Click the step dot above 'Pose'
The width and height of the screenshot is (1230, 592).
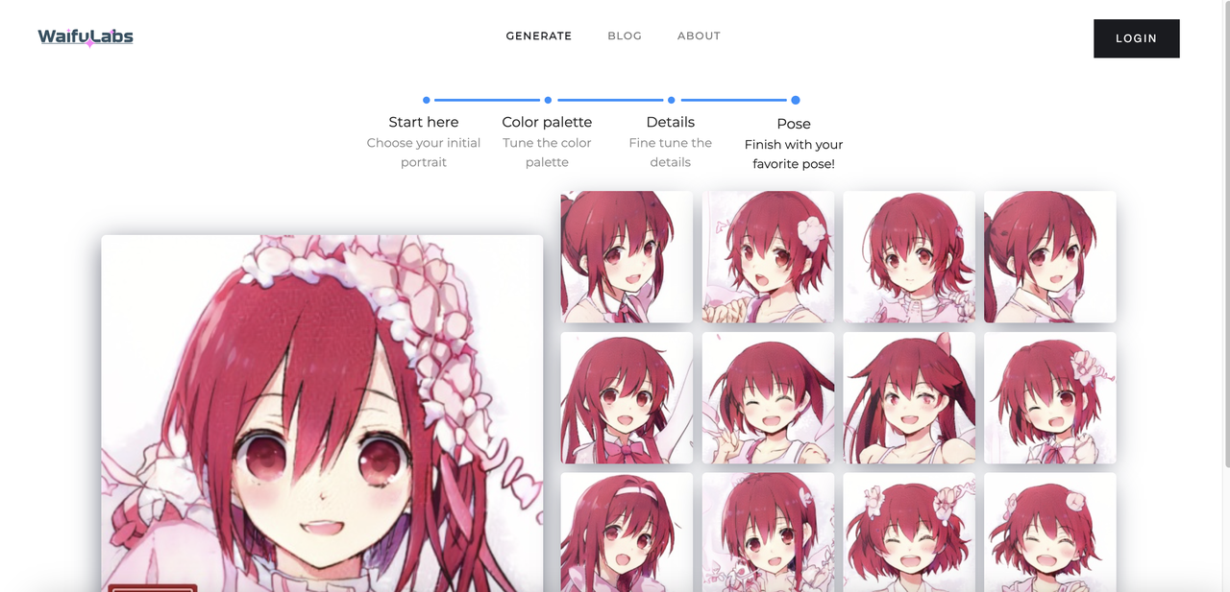795,100
